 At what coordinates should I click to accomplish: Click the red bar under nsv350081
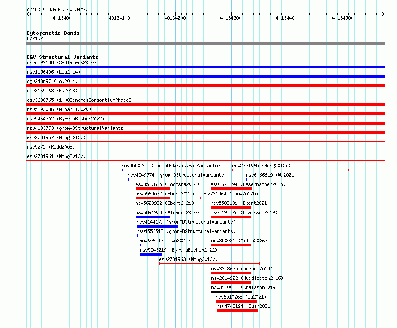point(231,245)
